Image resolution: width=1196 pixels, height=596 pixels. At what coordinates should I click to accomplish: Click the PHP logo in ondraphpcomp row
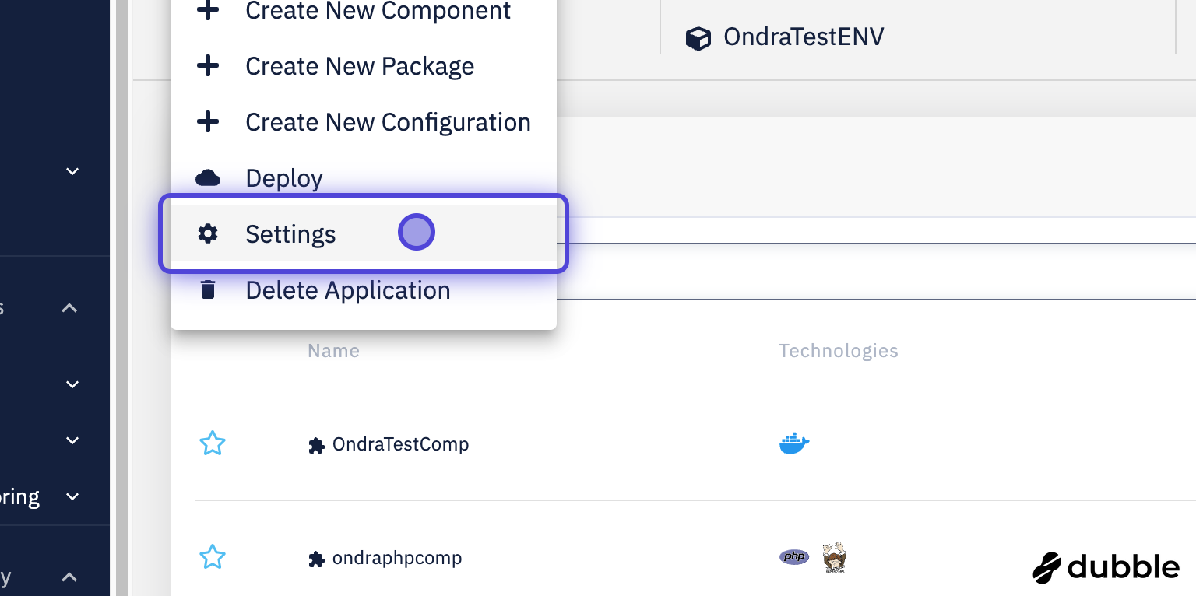coord(794,557)
